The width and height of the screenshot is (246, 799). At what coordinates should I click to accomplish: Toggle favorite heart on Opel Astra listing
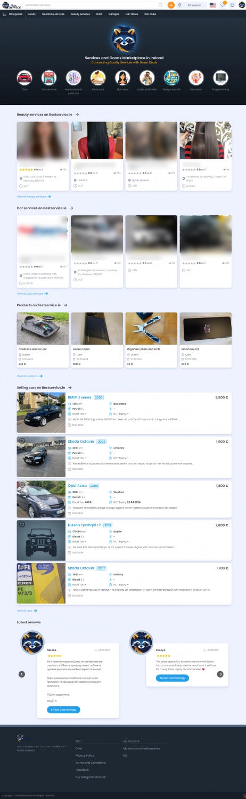click(x=22, y=484)
